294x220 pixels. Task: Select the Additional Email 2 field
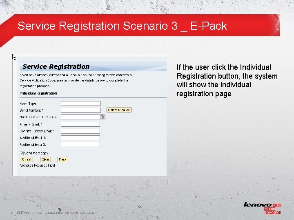pos(80,144)
